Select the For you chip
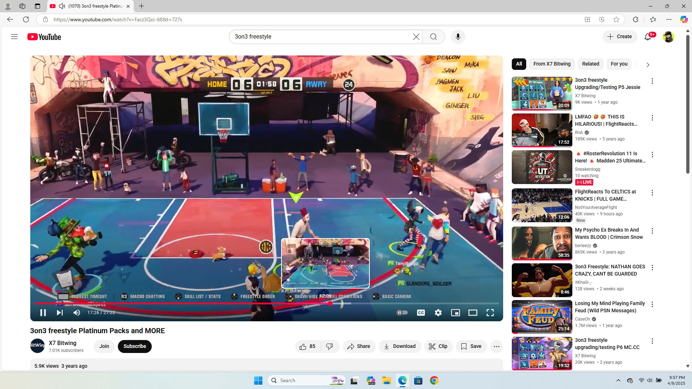The image size is (692, 389). tap(619, 64)
